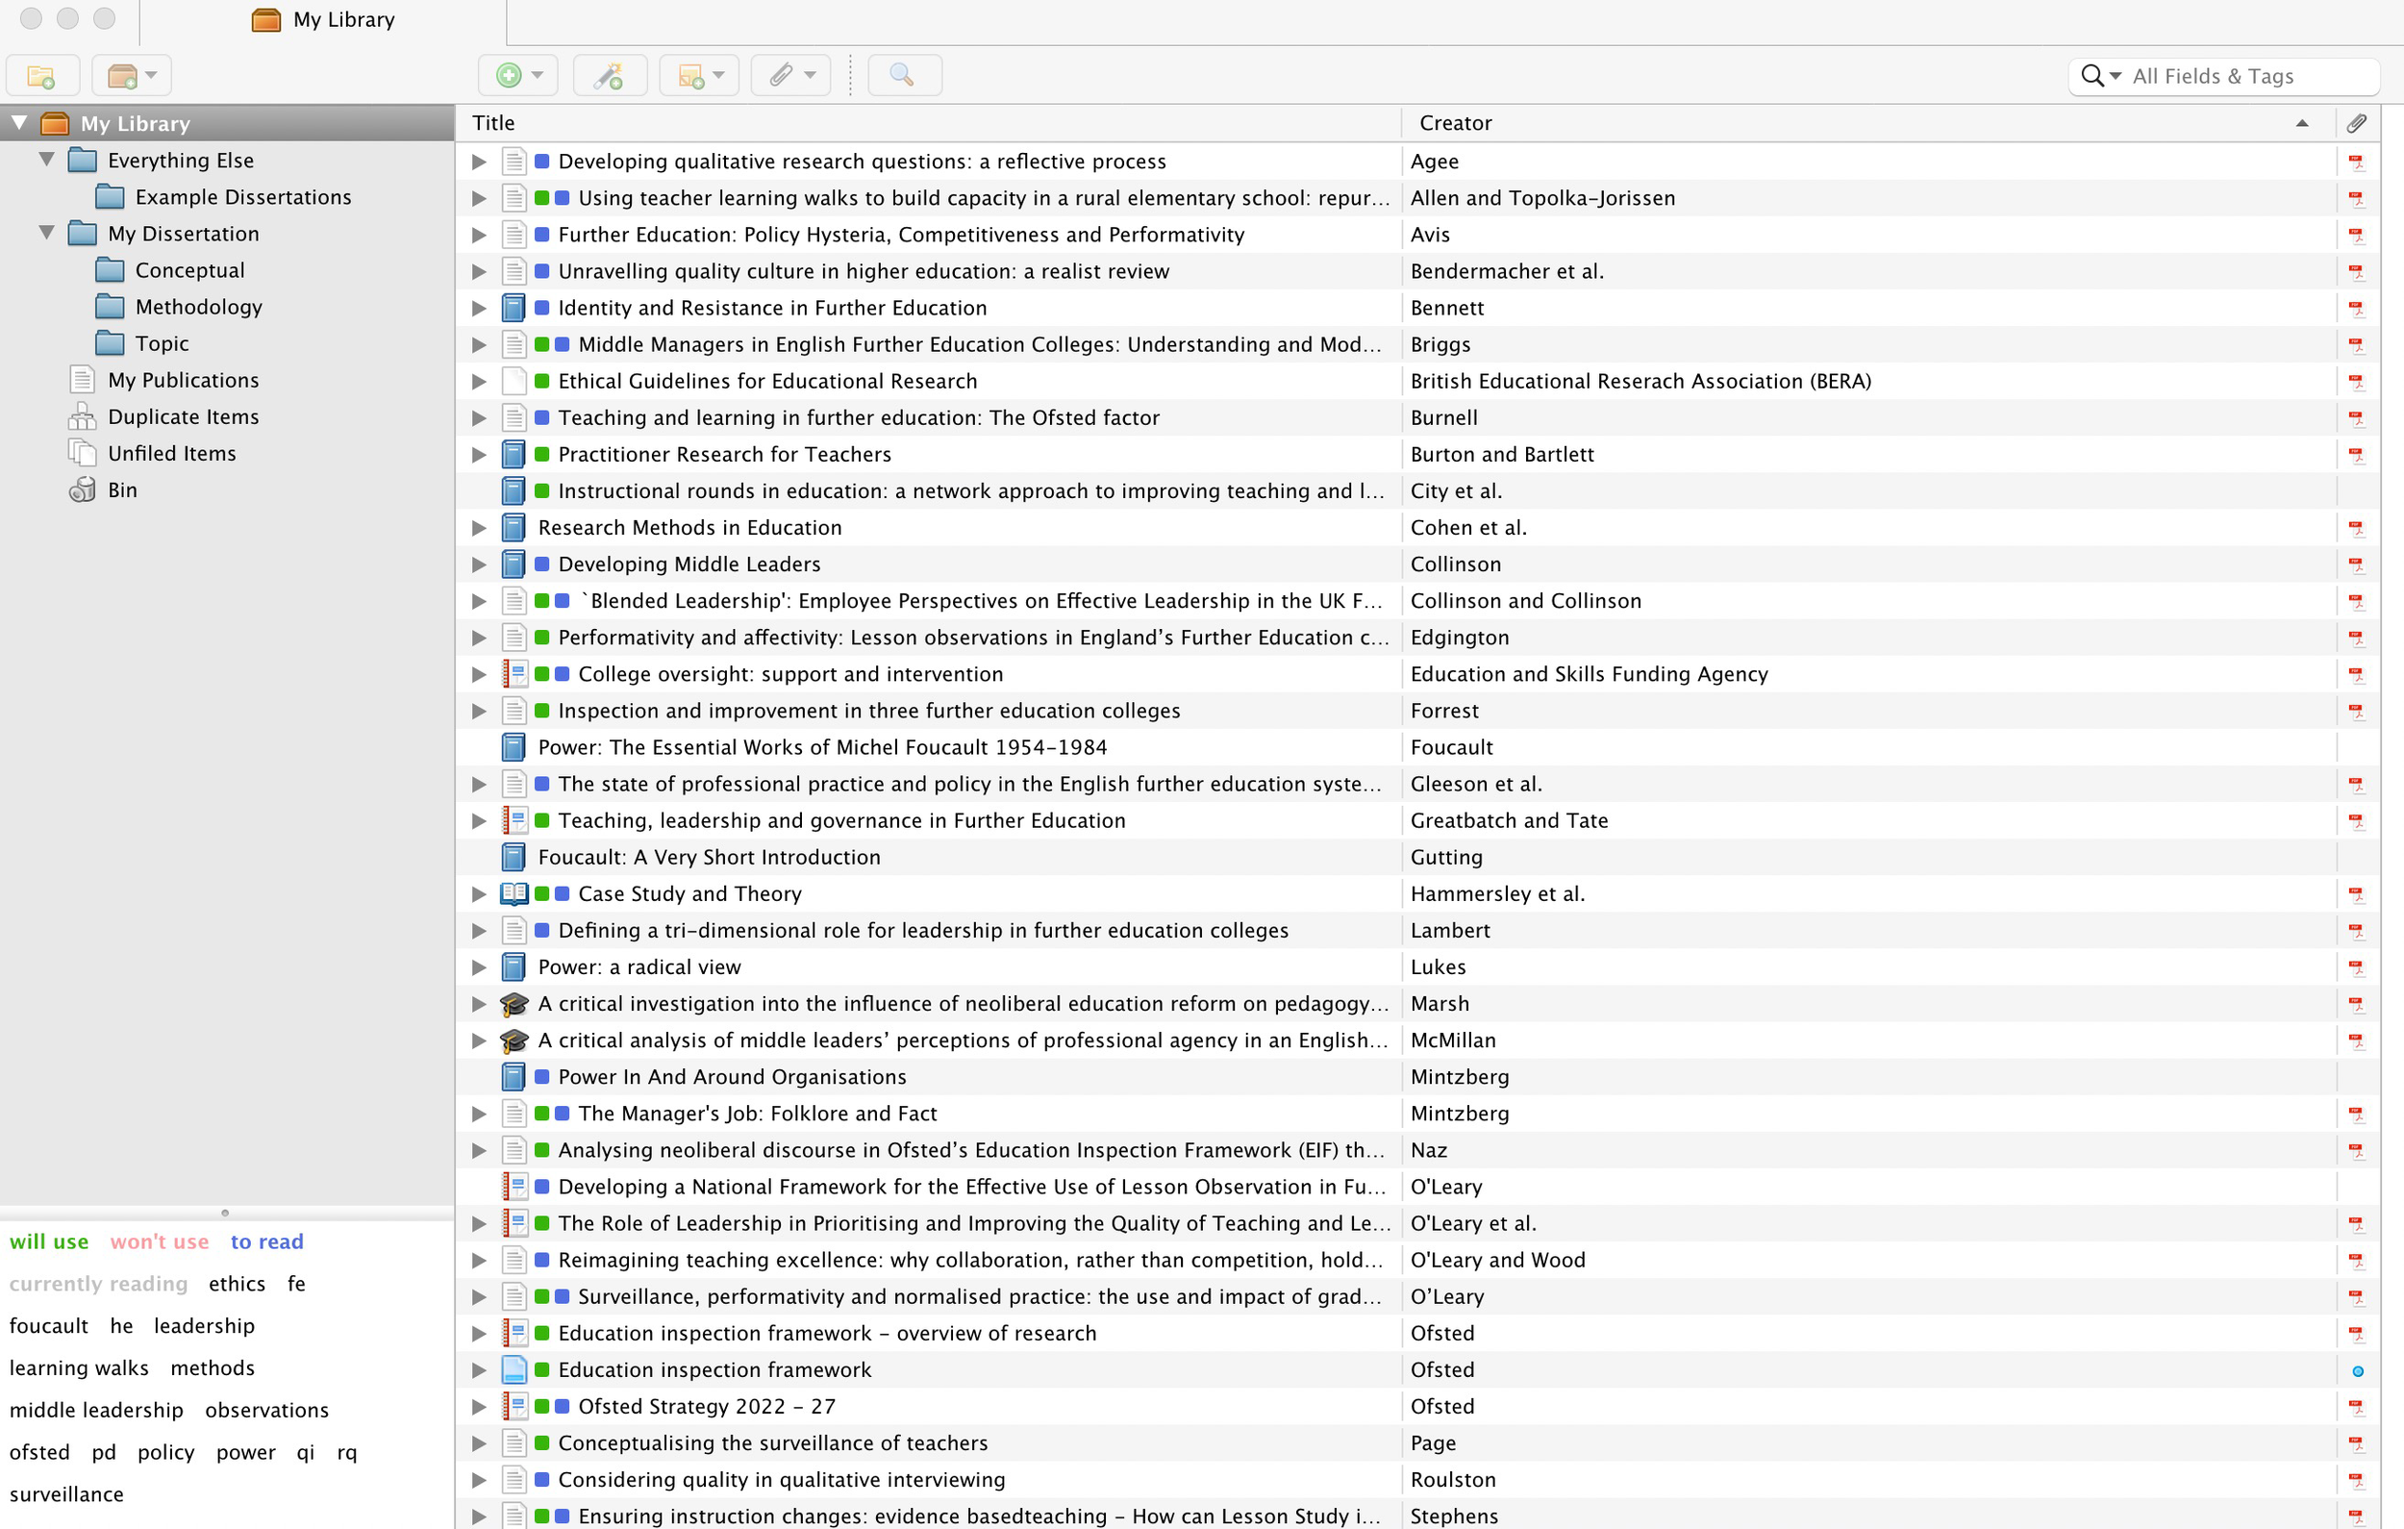Select the Example Dissertations folder
The image size is (2404, 1529).
[x=242, y=197]
